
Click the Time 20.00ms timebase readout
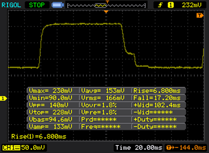pyautogui.click(x=139, y=148)
